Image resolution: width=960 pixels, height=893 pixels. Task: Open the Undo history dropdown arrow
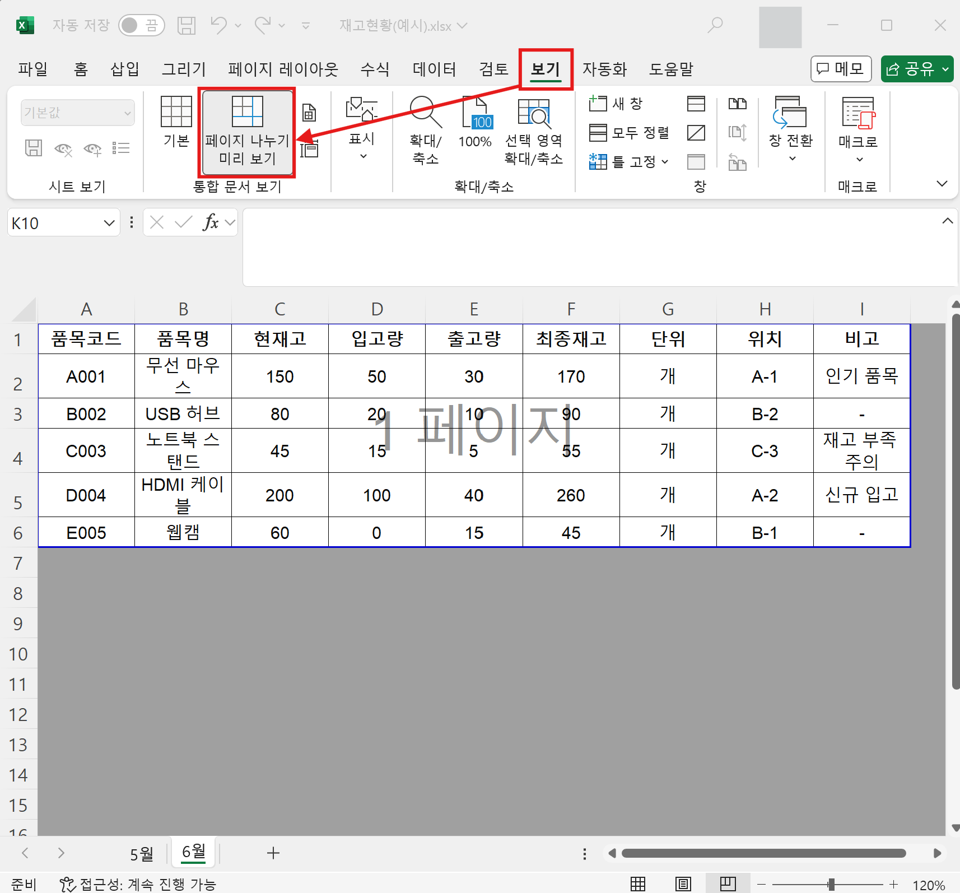238,25
